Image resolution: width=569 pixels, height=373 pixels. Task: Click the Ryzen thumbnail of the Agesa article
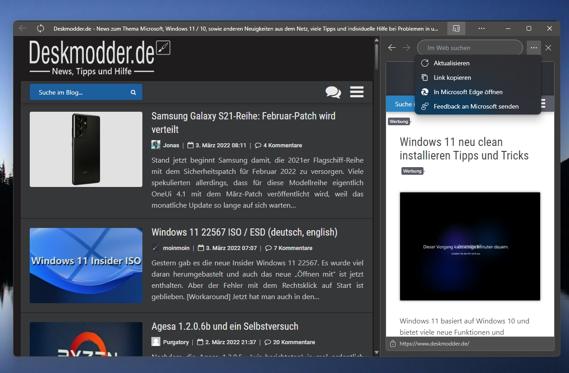(x=86, y=339)
